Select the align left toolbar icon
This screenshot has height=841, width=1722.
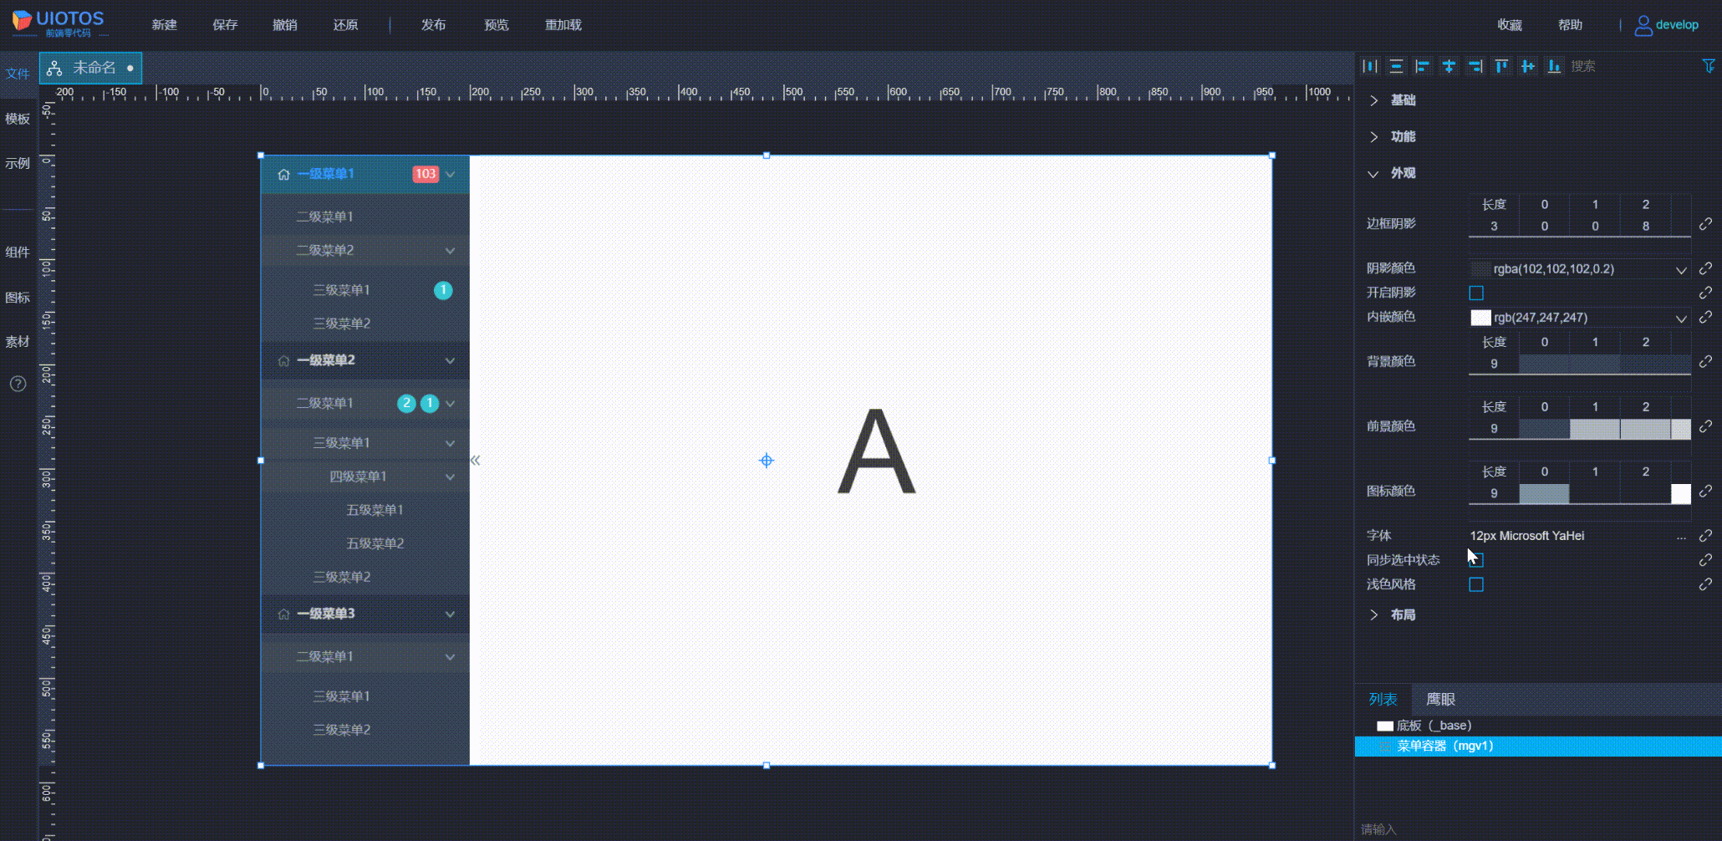pos(1423,66)
